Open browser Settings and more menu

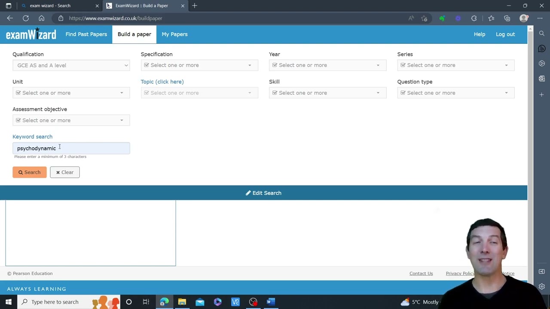[540, 18]
